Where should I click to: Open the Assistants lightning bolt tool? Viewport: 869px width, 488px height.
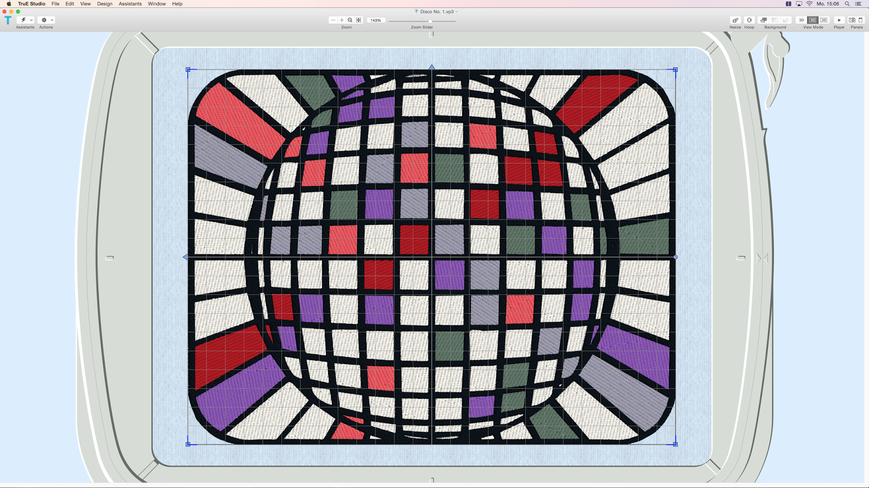coord(23,20)
